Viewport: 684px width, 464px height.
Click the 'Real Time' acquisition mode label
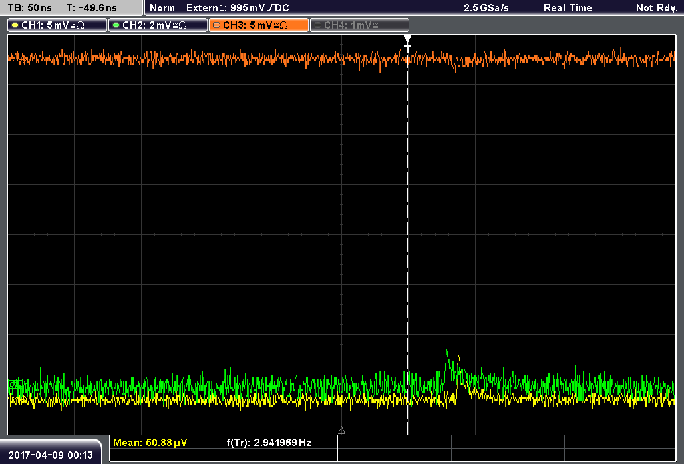(x=568, y=8)
